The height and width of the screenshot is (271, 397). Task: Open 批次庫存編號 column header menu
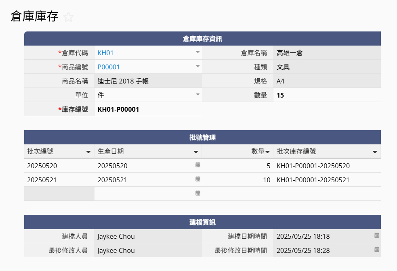(375, 152)
